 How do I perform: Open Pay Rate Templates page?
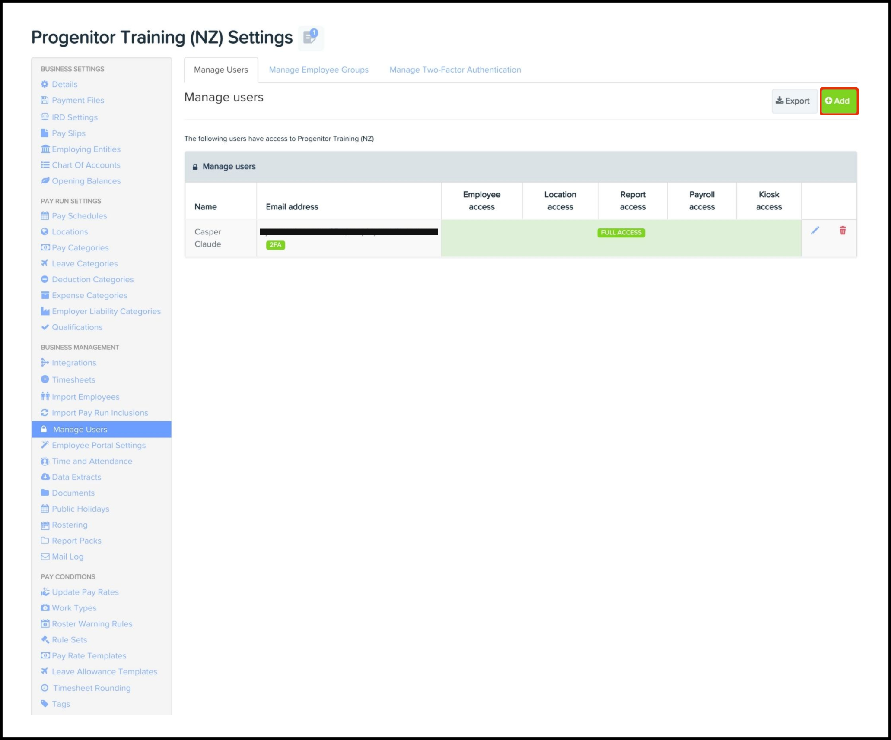89,655
